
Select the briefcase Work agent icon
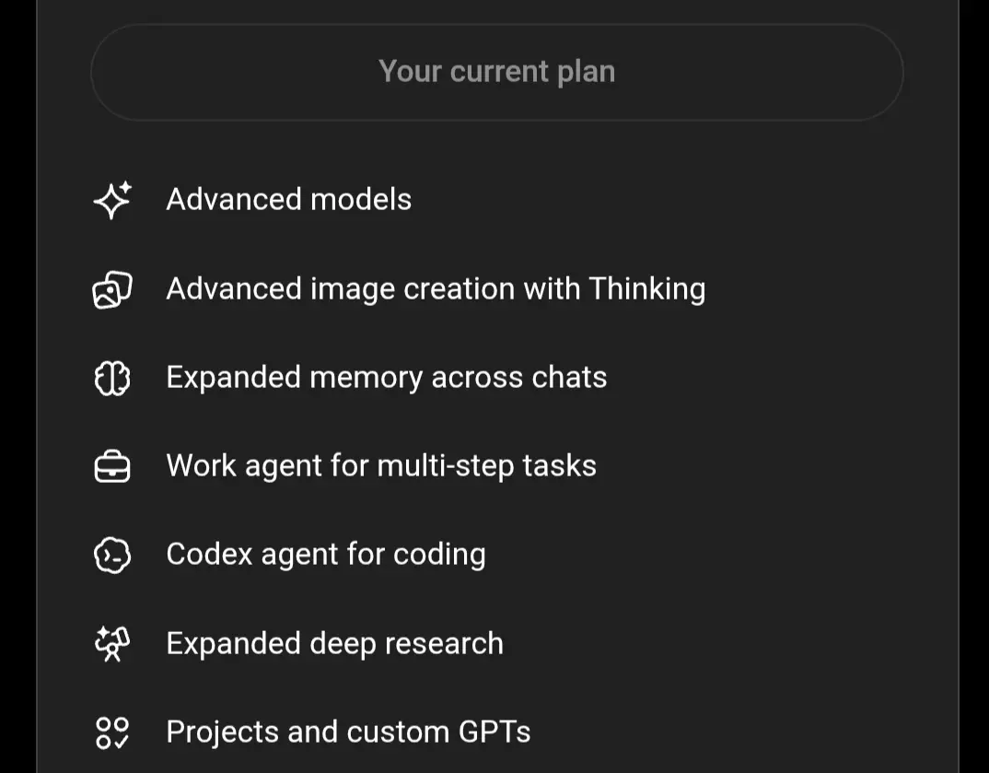tap(112, 466)
